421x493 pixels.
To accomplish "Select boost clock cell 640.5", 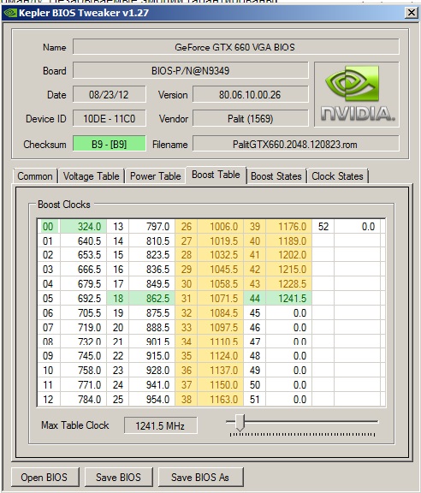I will (x=83, y=241).
